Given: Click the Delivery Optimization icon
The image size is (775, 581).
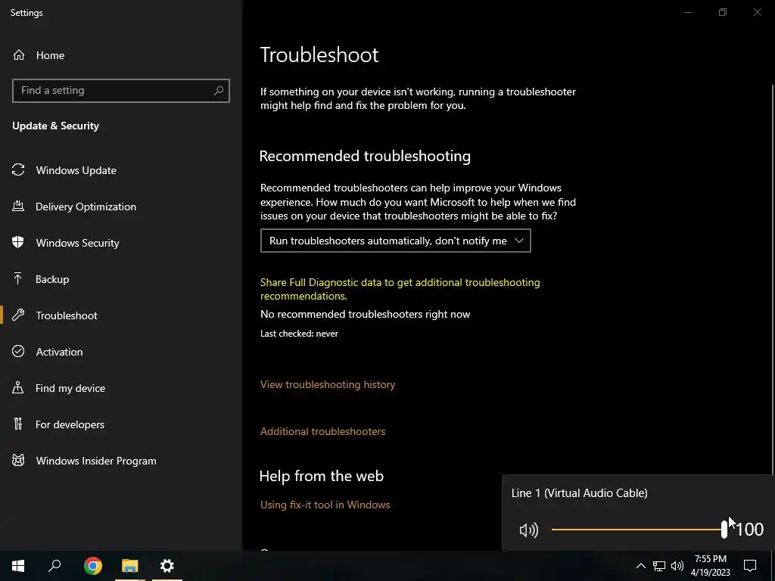Looking at the screenshot, I should click(x=18, y=206).
